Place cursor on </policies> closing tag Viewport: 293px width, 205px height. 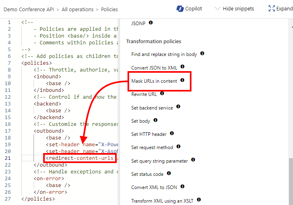pos(38,199)
